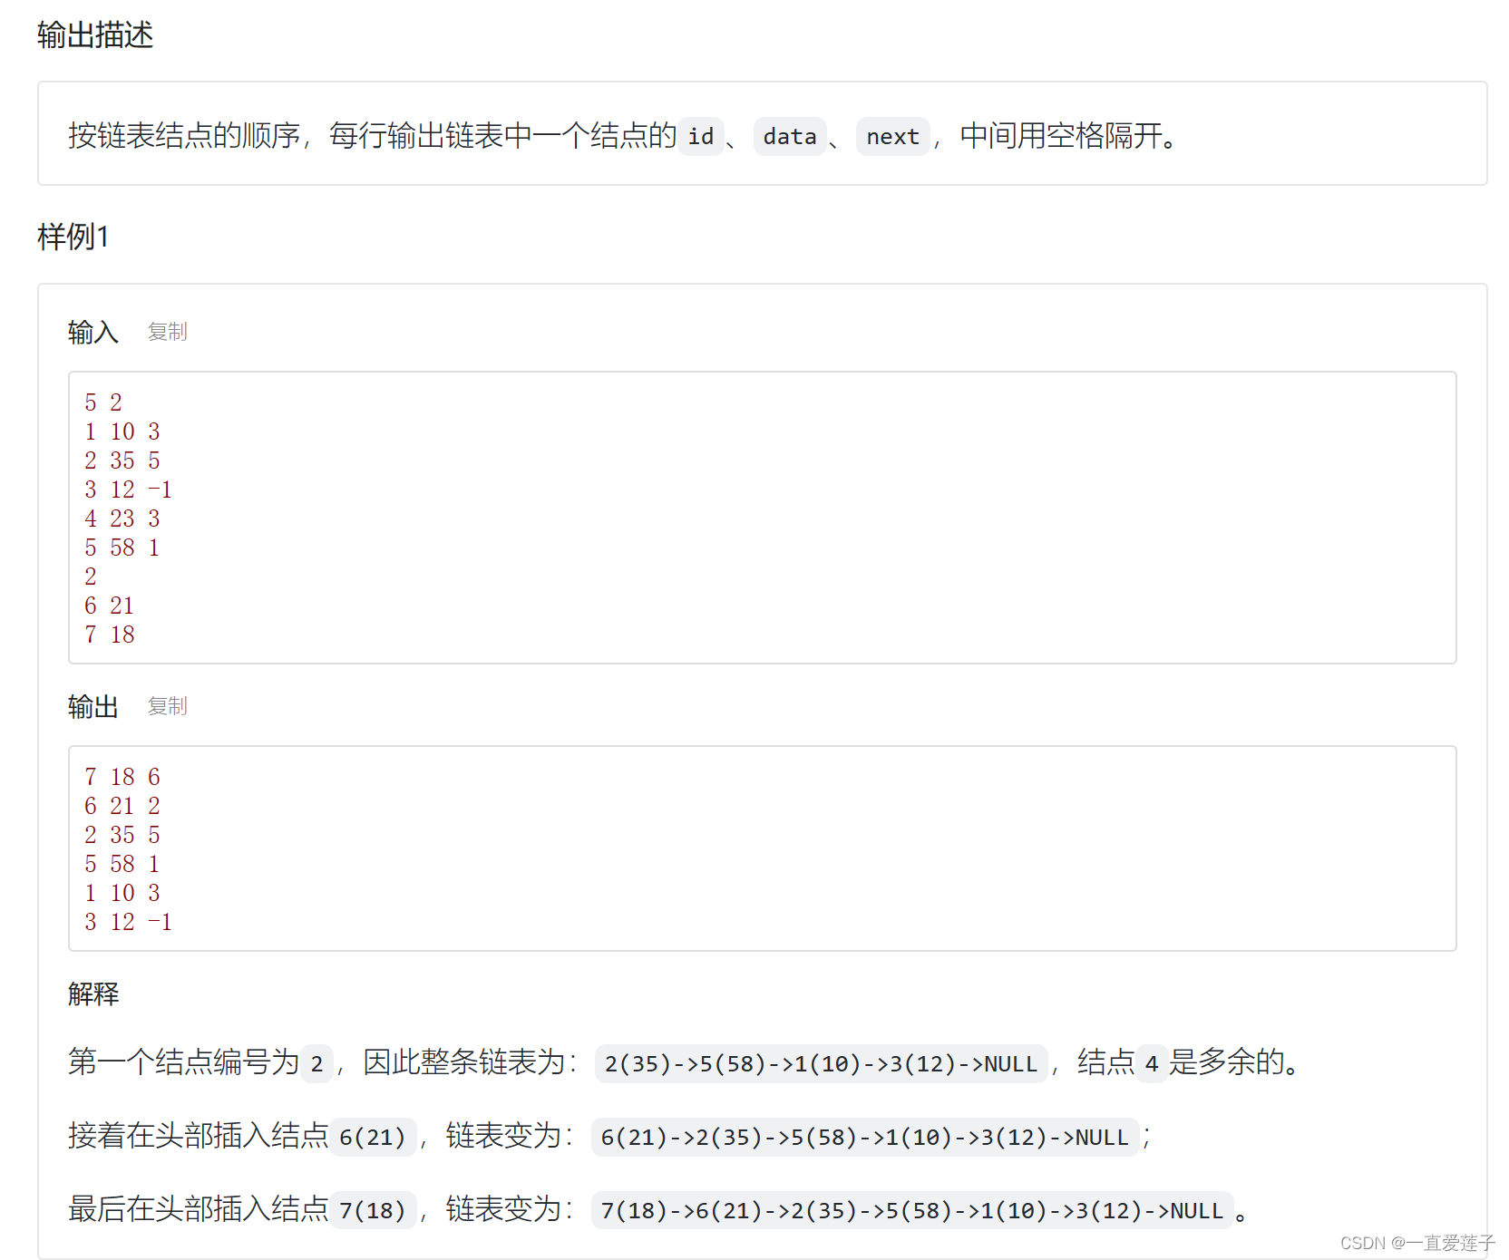
Task: Click the 输入 label
Action: click(x=93, y=332)
